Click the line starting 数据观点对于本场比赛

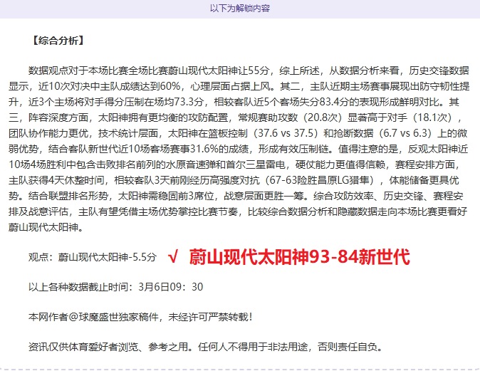pyautogui.click(x=249, y=70)
